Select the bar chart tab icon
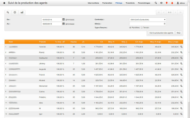The image size is (190, 118). [22, 12]
